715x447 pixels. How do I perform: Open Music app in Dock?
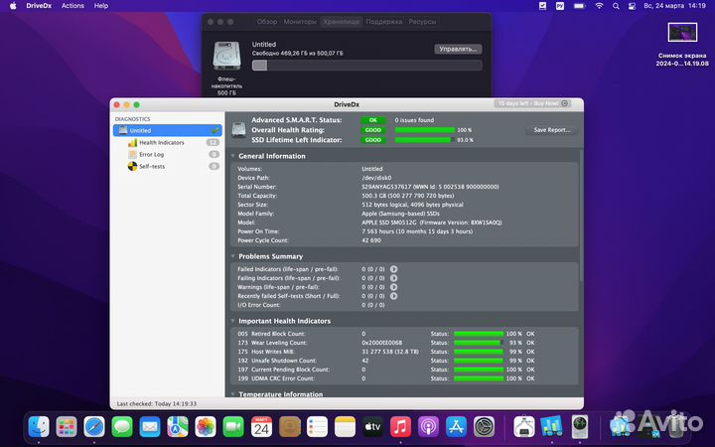point(401,427)
